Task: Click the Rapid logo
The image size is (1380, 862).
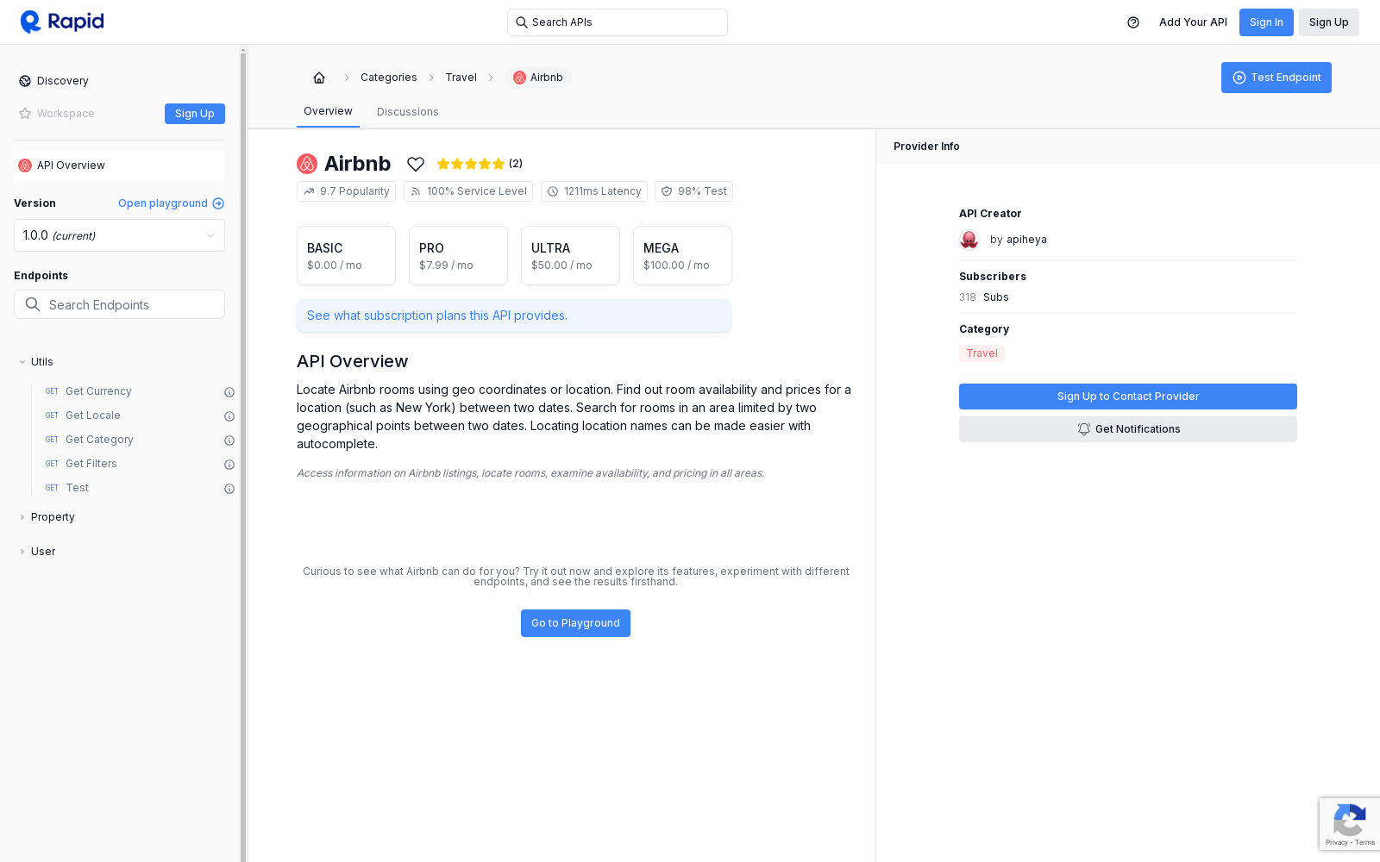Action: click(x=62, y=22)
